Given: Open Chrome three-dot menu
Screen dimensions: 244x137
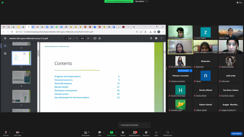Looking at the screenshot, I should (163, 32).
